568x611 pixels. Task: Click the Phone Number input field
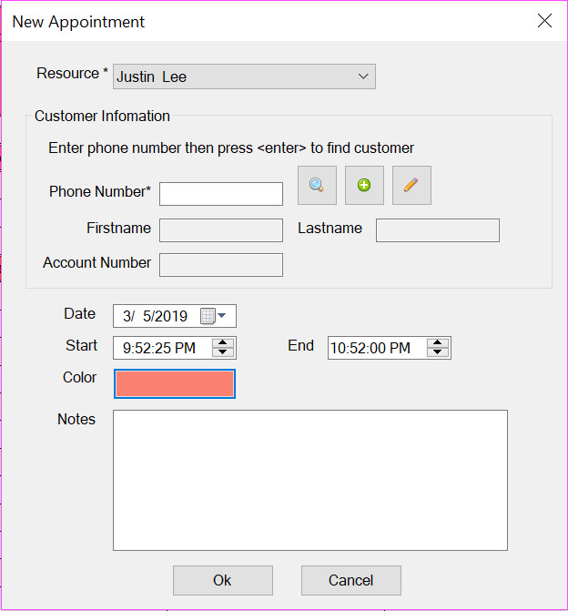[x=221, y=194]
